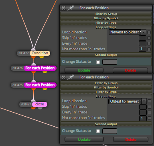Expand Filter by Symbol in upper panel
This screenshot has height=146, width=154.
(x=106, y=19)
